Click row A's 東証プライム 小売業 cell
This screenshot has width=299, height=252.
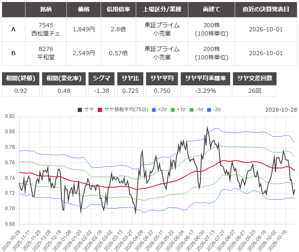click(x=162, y=29)
